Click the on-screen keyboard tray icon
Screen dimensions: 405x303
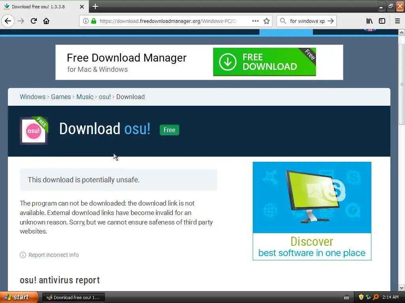click(x=346, y=297)
